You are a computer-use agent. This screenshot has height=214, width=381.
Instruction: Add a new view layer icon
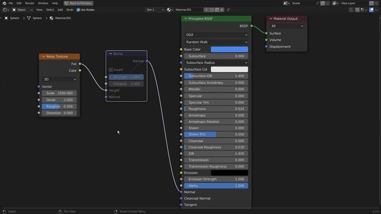pyautogui.click(x=371, y=3)
